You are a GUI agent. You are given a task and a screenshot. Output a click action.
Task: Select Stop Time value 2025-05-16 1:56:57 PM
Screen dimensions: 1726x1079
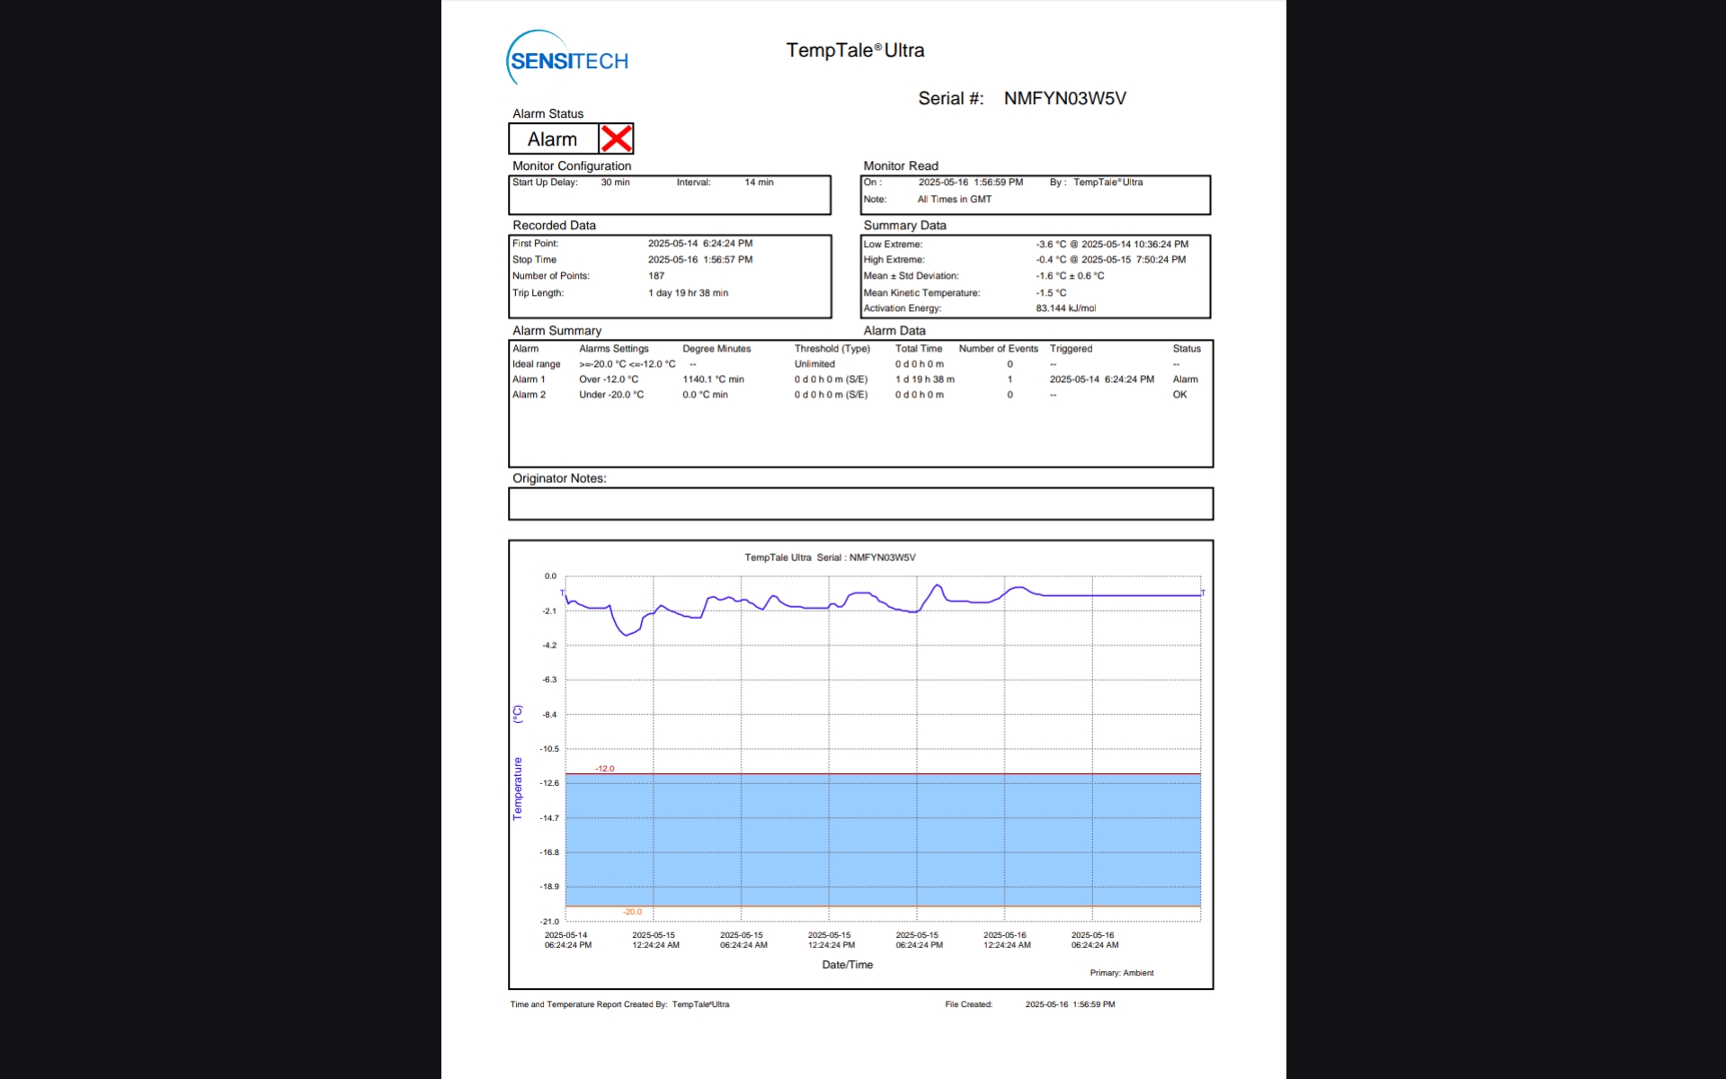[x=700, y=260]
